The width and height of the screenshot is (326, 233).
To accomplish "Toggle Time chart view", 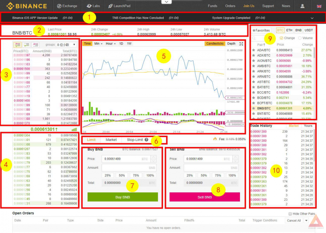I will click(87, 44).
